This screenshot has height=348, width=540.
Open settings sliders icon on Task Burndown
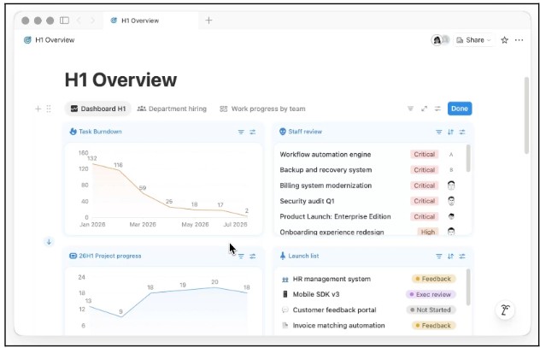[x=253, y=132]
